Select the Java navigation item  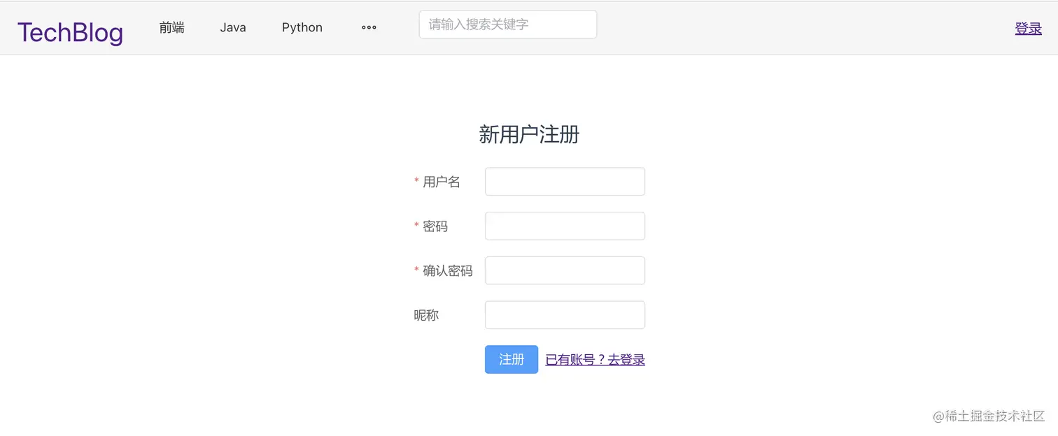pos(232,27)
